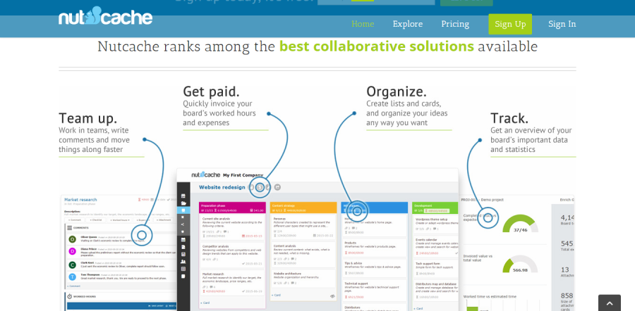Select the green Development list header
The image size is (635, 311).
click(435, 208)
